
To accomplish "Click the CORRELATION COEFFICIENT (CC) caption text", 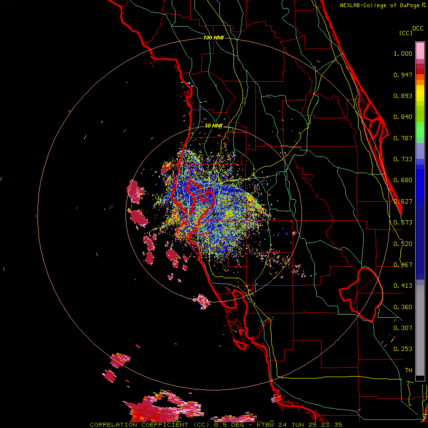I will tap(151, 425).
